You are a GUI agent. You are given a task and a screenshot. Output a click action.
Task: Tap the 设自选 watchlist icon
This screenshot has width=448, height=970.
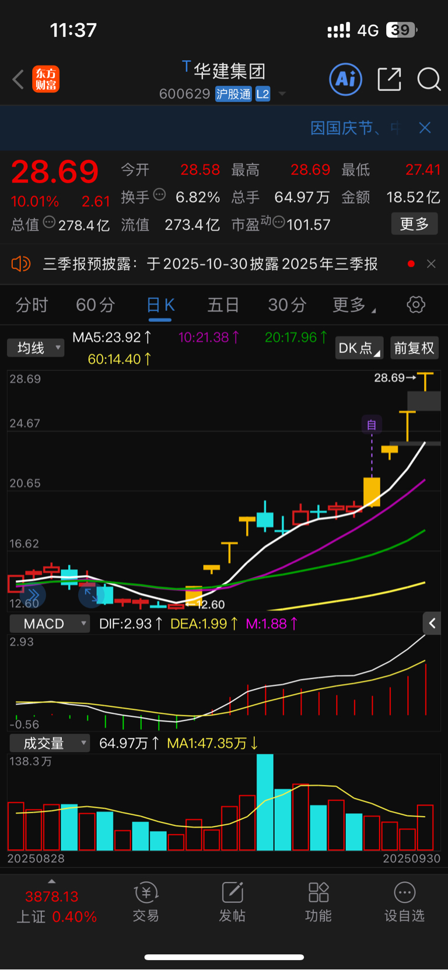click(405, 902)
